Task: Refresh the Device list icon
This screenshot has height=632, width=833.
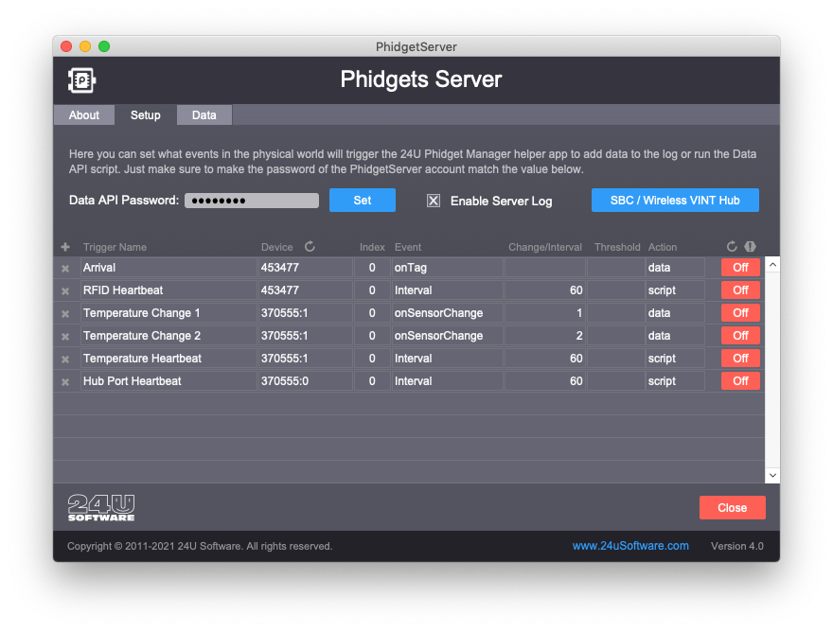Action: pos(310,246)
